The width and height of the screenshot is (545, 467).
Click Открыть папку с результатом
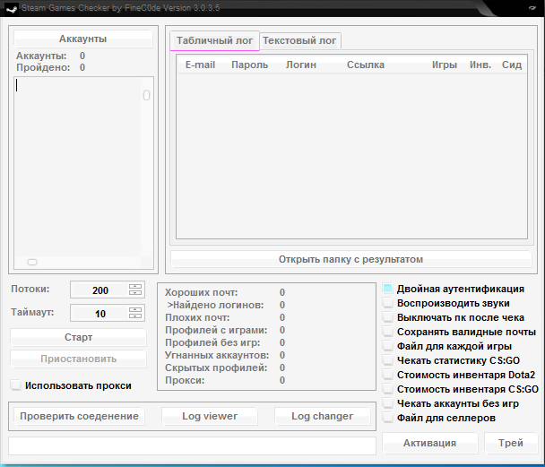tap(351, 259)
